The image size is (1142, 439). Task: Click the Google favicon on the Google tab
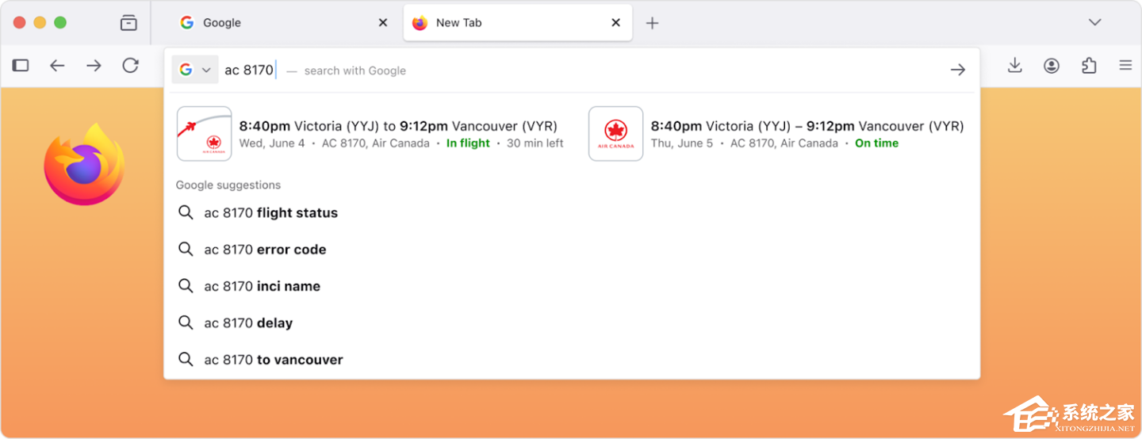[x=187, y=23]
